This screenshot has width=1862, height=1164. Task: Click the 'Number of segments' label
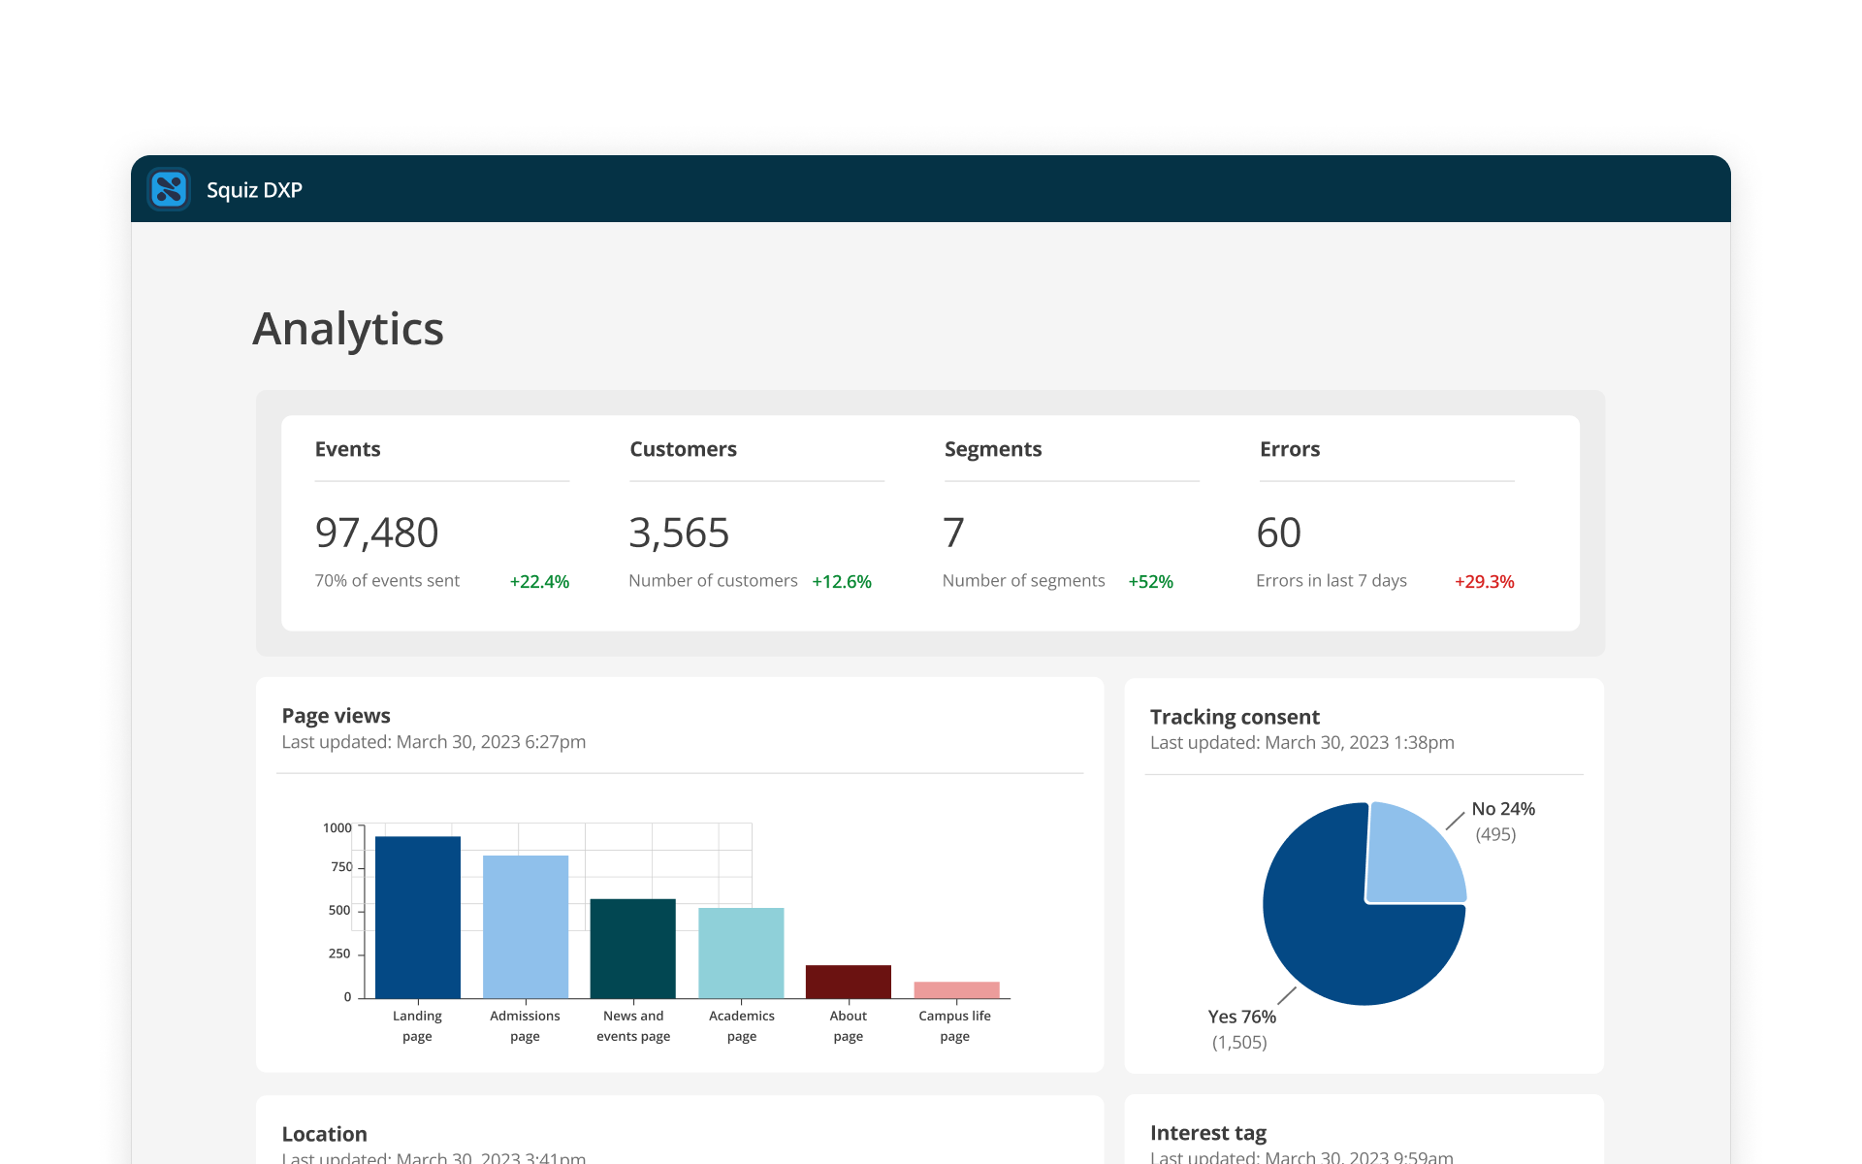(1023, 580)
